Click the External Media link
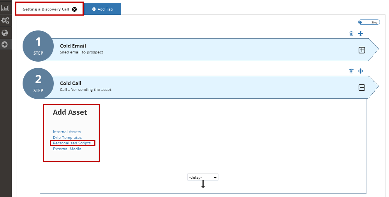389x197 pixels. click(x=67, y=149)
